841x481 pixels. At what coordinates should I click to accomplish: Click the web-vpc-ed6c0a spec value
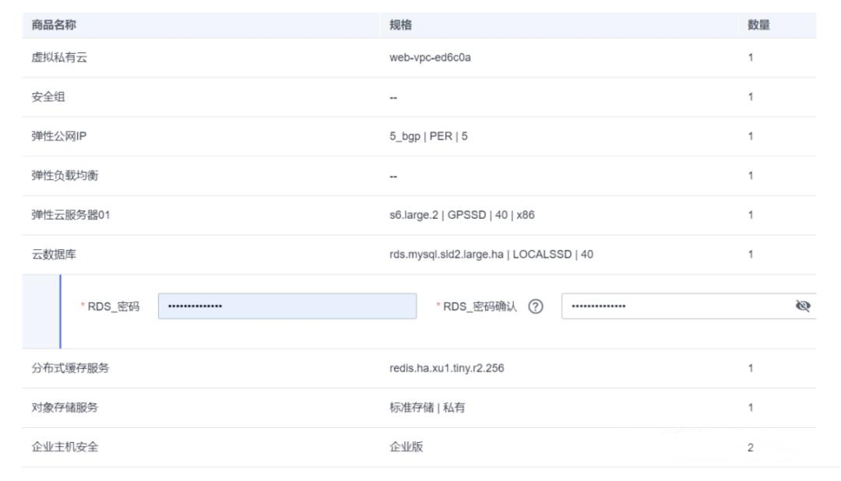pyautogui.click(x=430, y=58)
